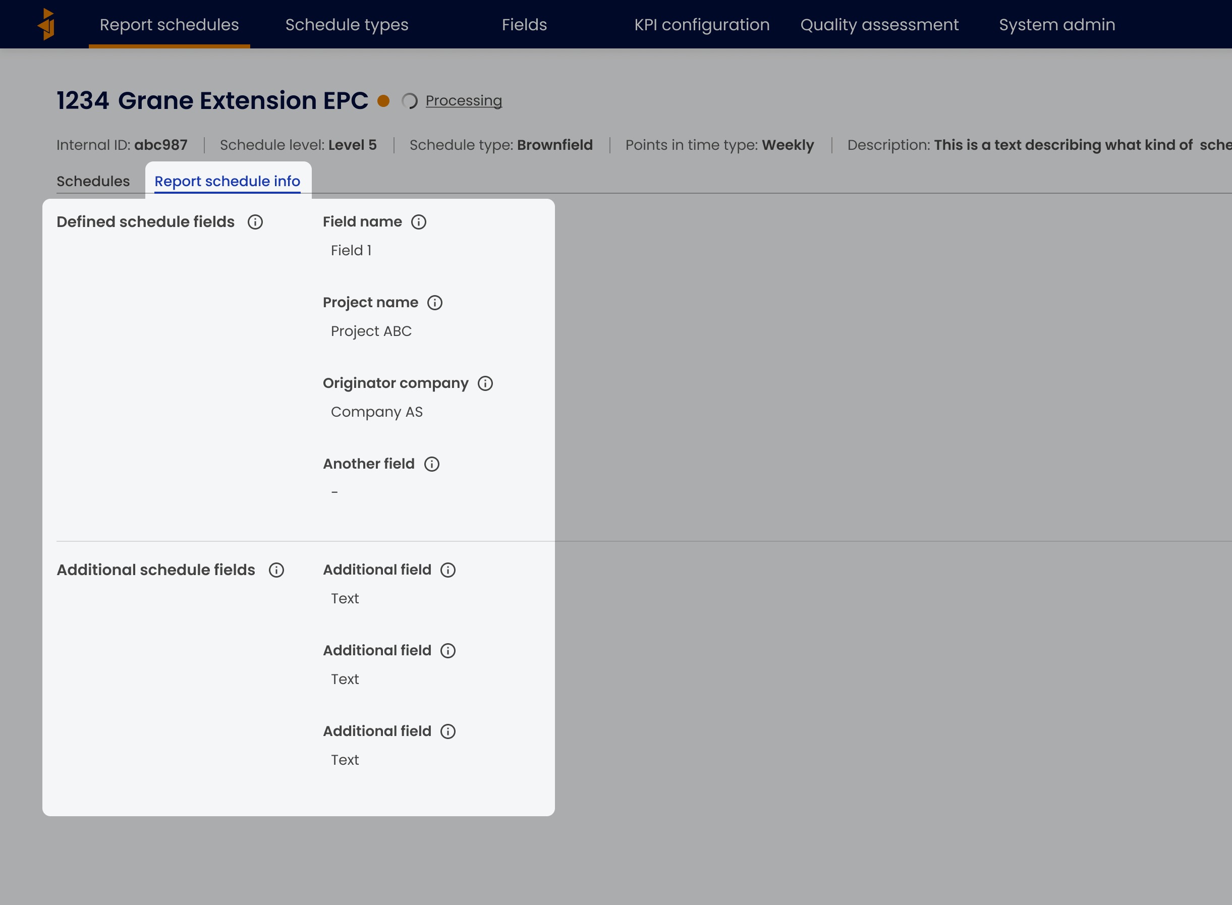Click info icon next to Another field
Image resolution: width=1232 pixels, height=905 pixels.
432,464
